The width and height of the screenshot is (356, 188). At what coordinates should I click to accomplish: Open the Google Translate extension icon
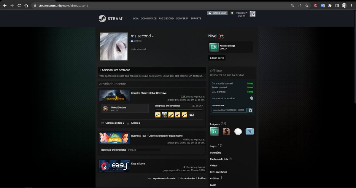tap(322, 5)
